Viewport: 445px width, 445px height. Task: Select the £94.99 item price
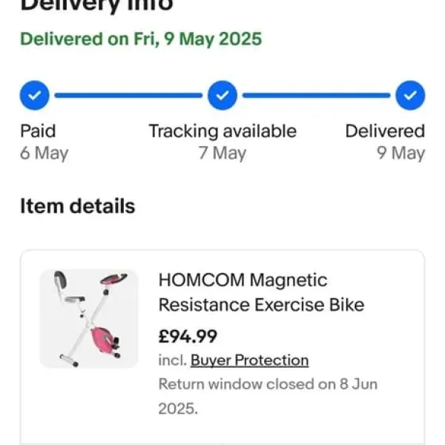188,337
